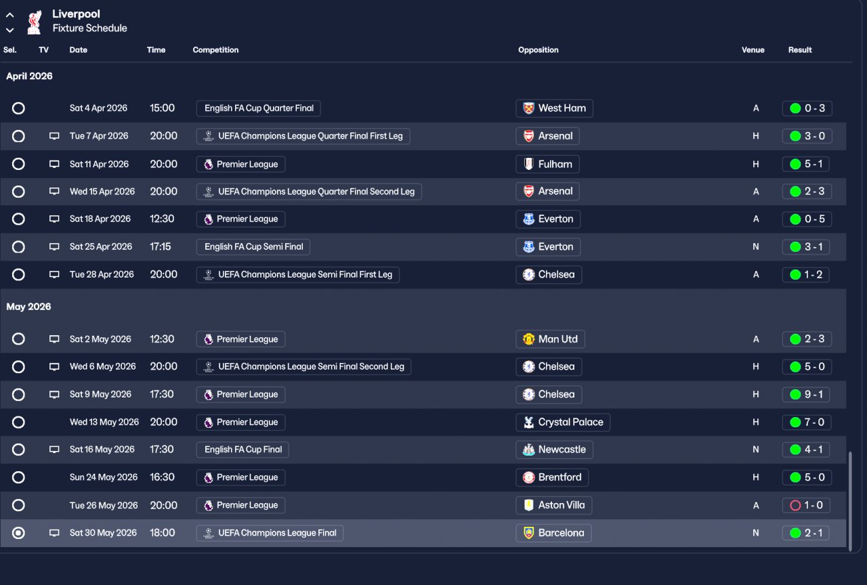Click the Champions League logo for Tue 7 Apr 2026

pyautogui.click(x=209, y=136)
